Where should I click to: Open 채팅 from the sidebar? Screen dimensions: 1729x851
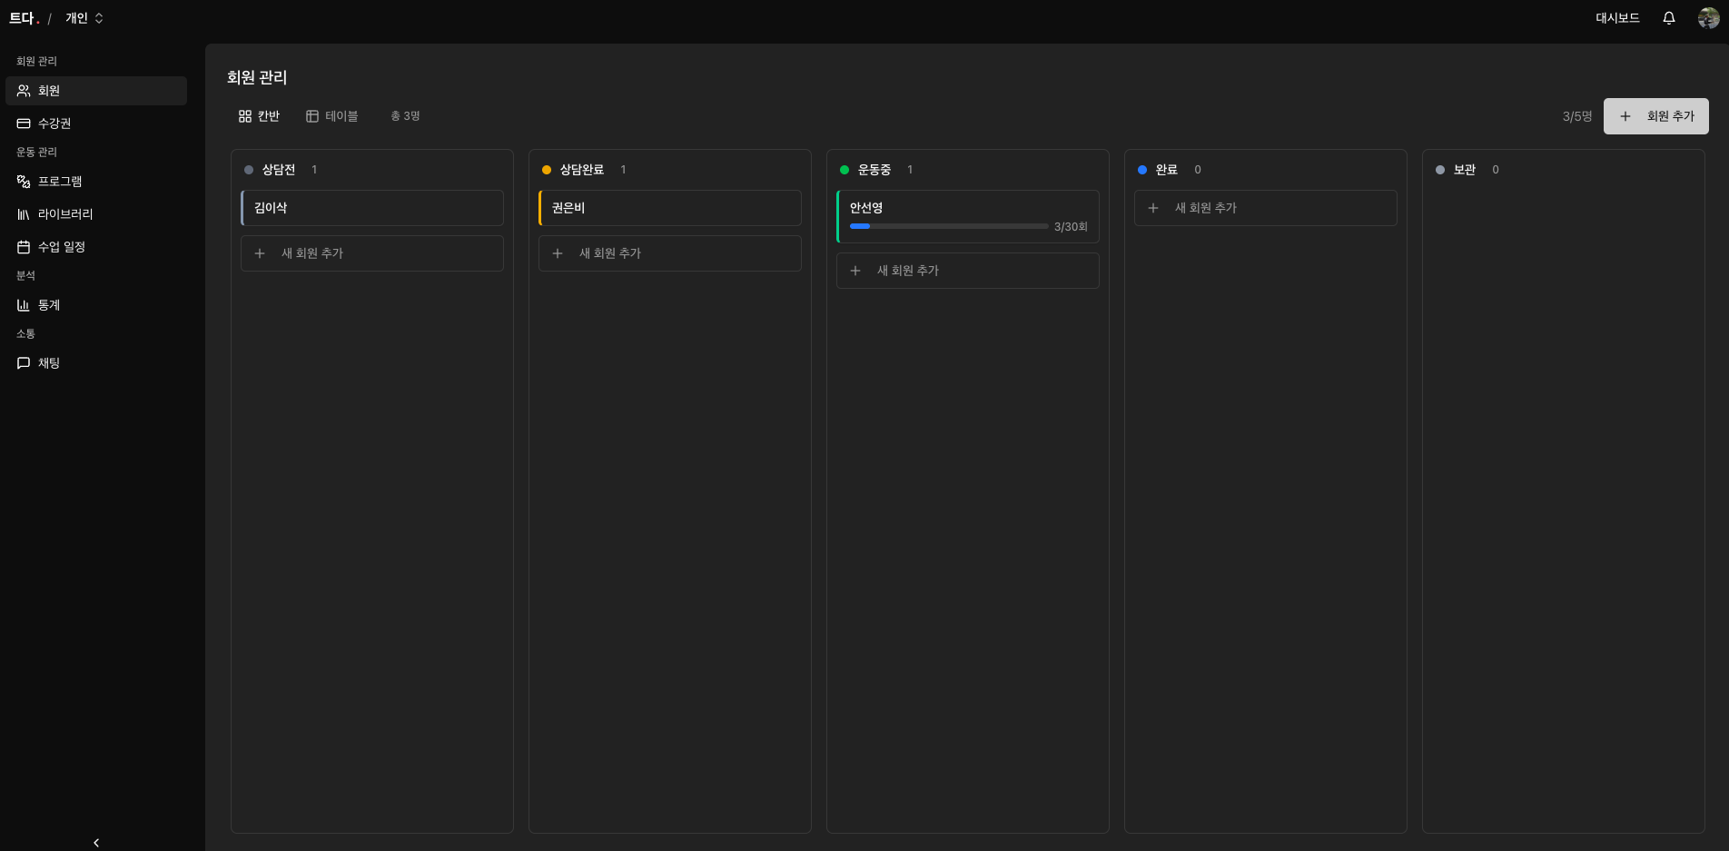[x=49, y=363]
